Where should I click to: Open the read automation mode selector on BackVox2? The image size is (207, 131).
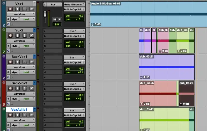28,99
